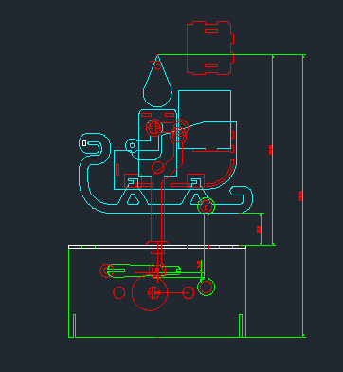Screen dimensions: 343x372
Task: Click the red crosshair screw circle on candle body
Action: [x=154, y=127]
